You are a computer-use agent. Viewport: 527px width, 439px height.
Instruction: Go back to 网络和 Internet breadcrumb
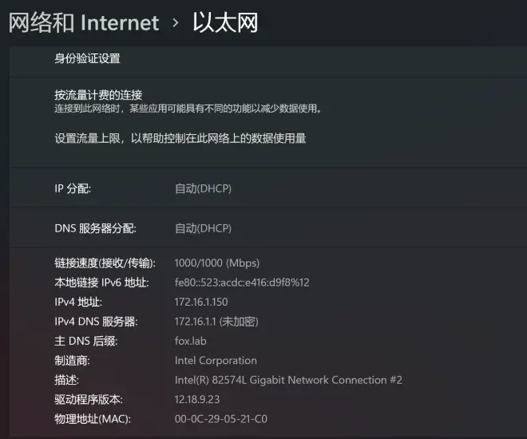(84, 23)
